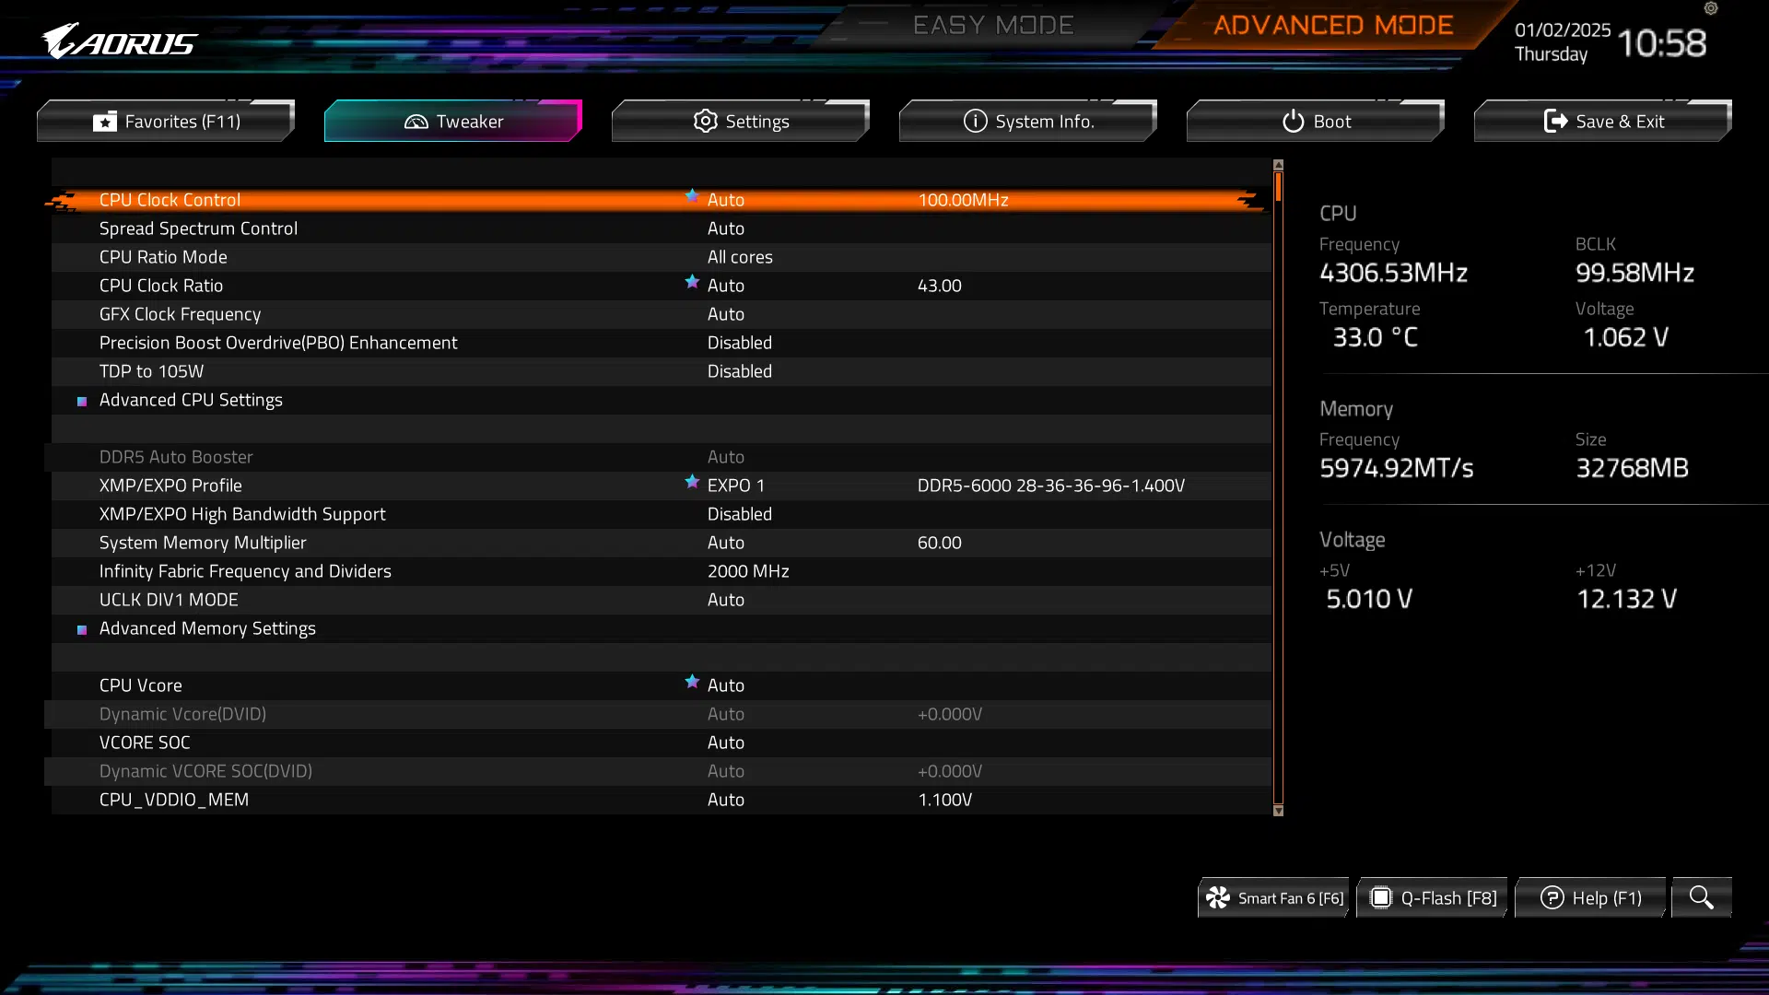Toggle TDP to 105W Disabled value
Screen dimensions: 1769x995
[740, 371]
